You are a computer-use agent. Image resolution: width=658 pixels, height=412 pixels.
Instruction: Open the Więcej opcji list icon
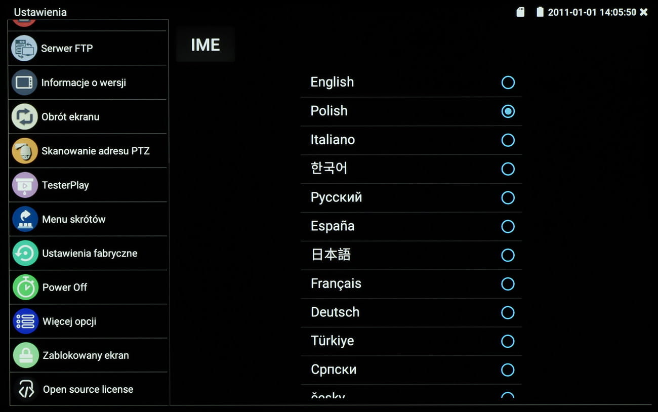24,321
